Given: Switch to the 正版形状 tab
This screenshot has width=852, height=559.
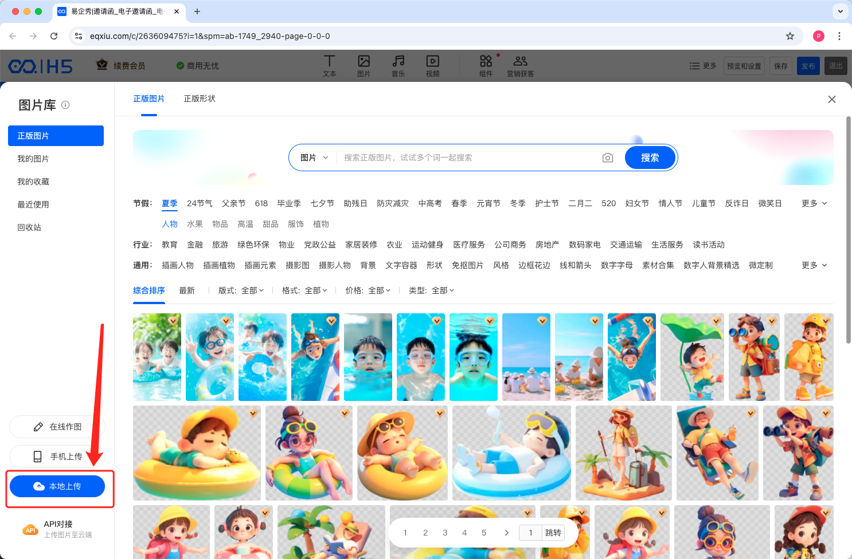Looking at the screenshot, I should click(200, 99).
